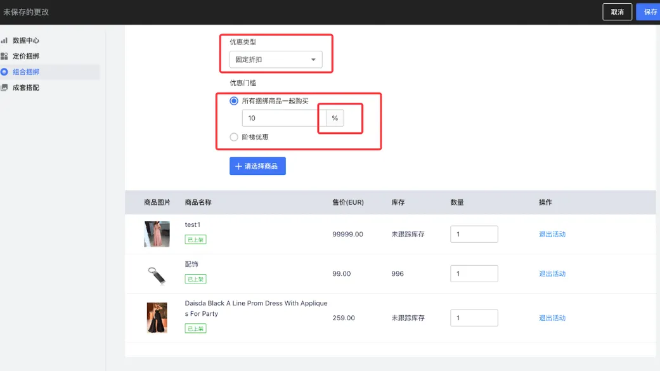Image resolution: width=660 pixels, height=371 pixels.
Task: Click the 成套搭配 sidebar icon
Action: [x=4, y=88]
